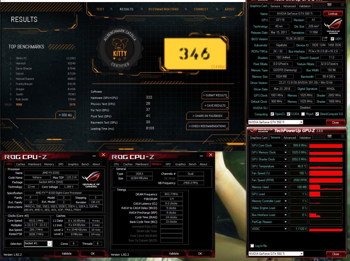
Task: Enable Log to file checkbox
Action: tap(252, 246)
